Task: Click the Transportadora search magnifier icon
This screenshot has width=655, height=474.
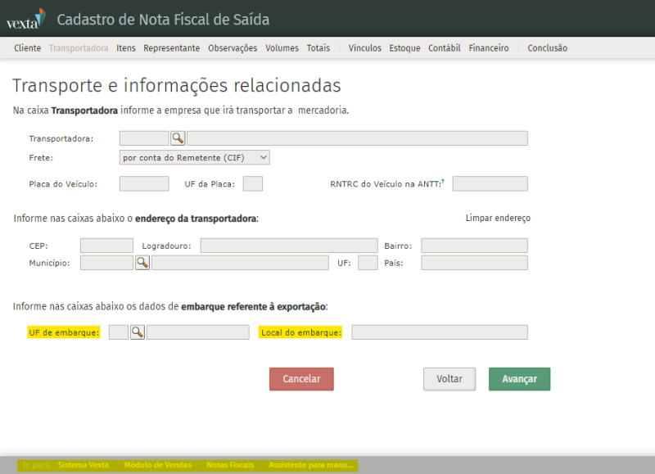Action: coord(178,138)
